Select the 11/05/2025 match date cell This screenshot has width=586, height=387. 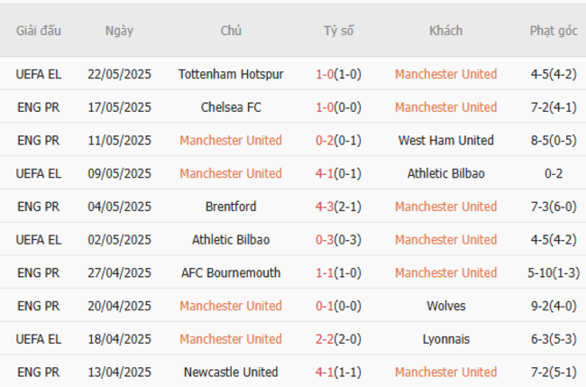pos(119,141)
